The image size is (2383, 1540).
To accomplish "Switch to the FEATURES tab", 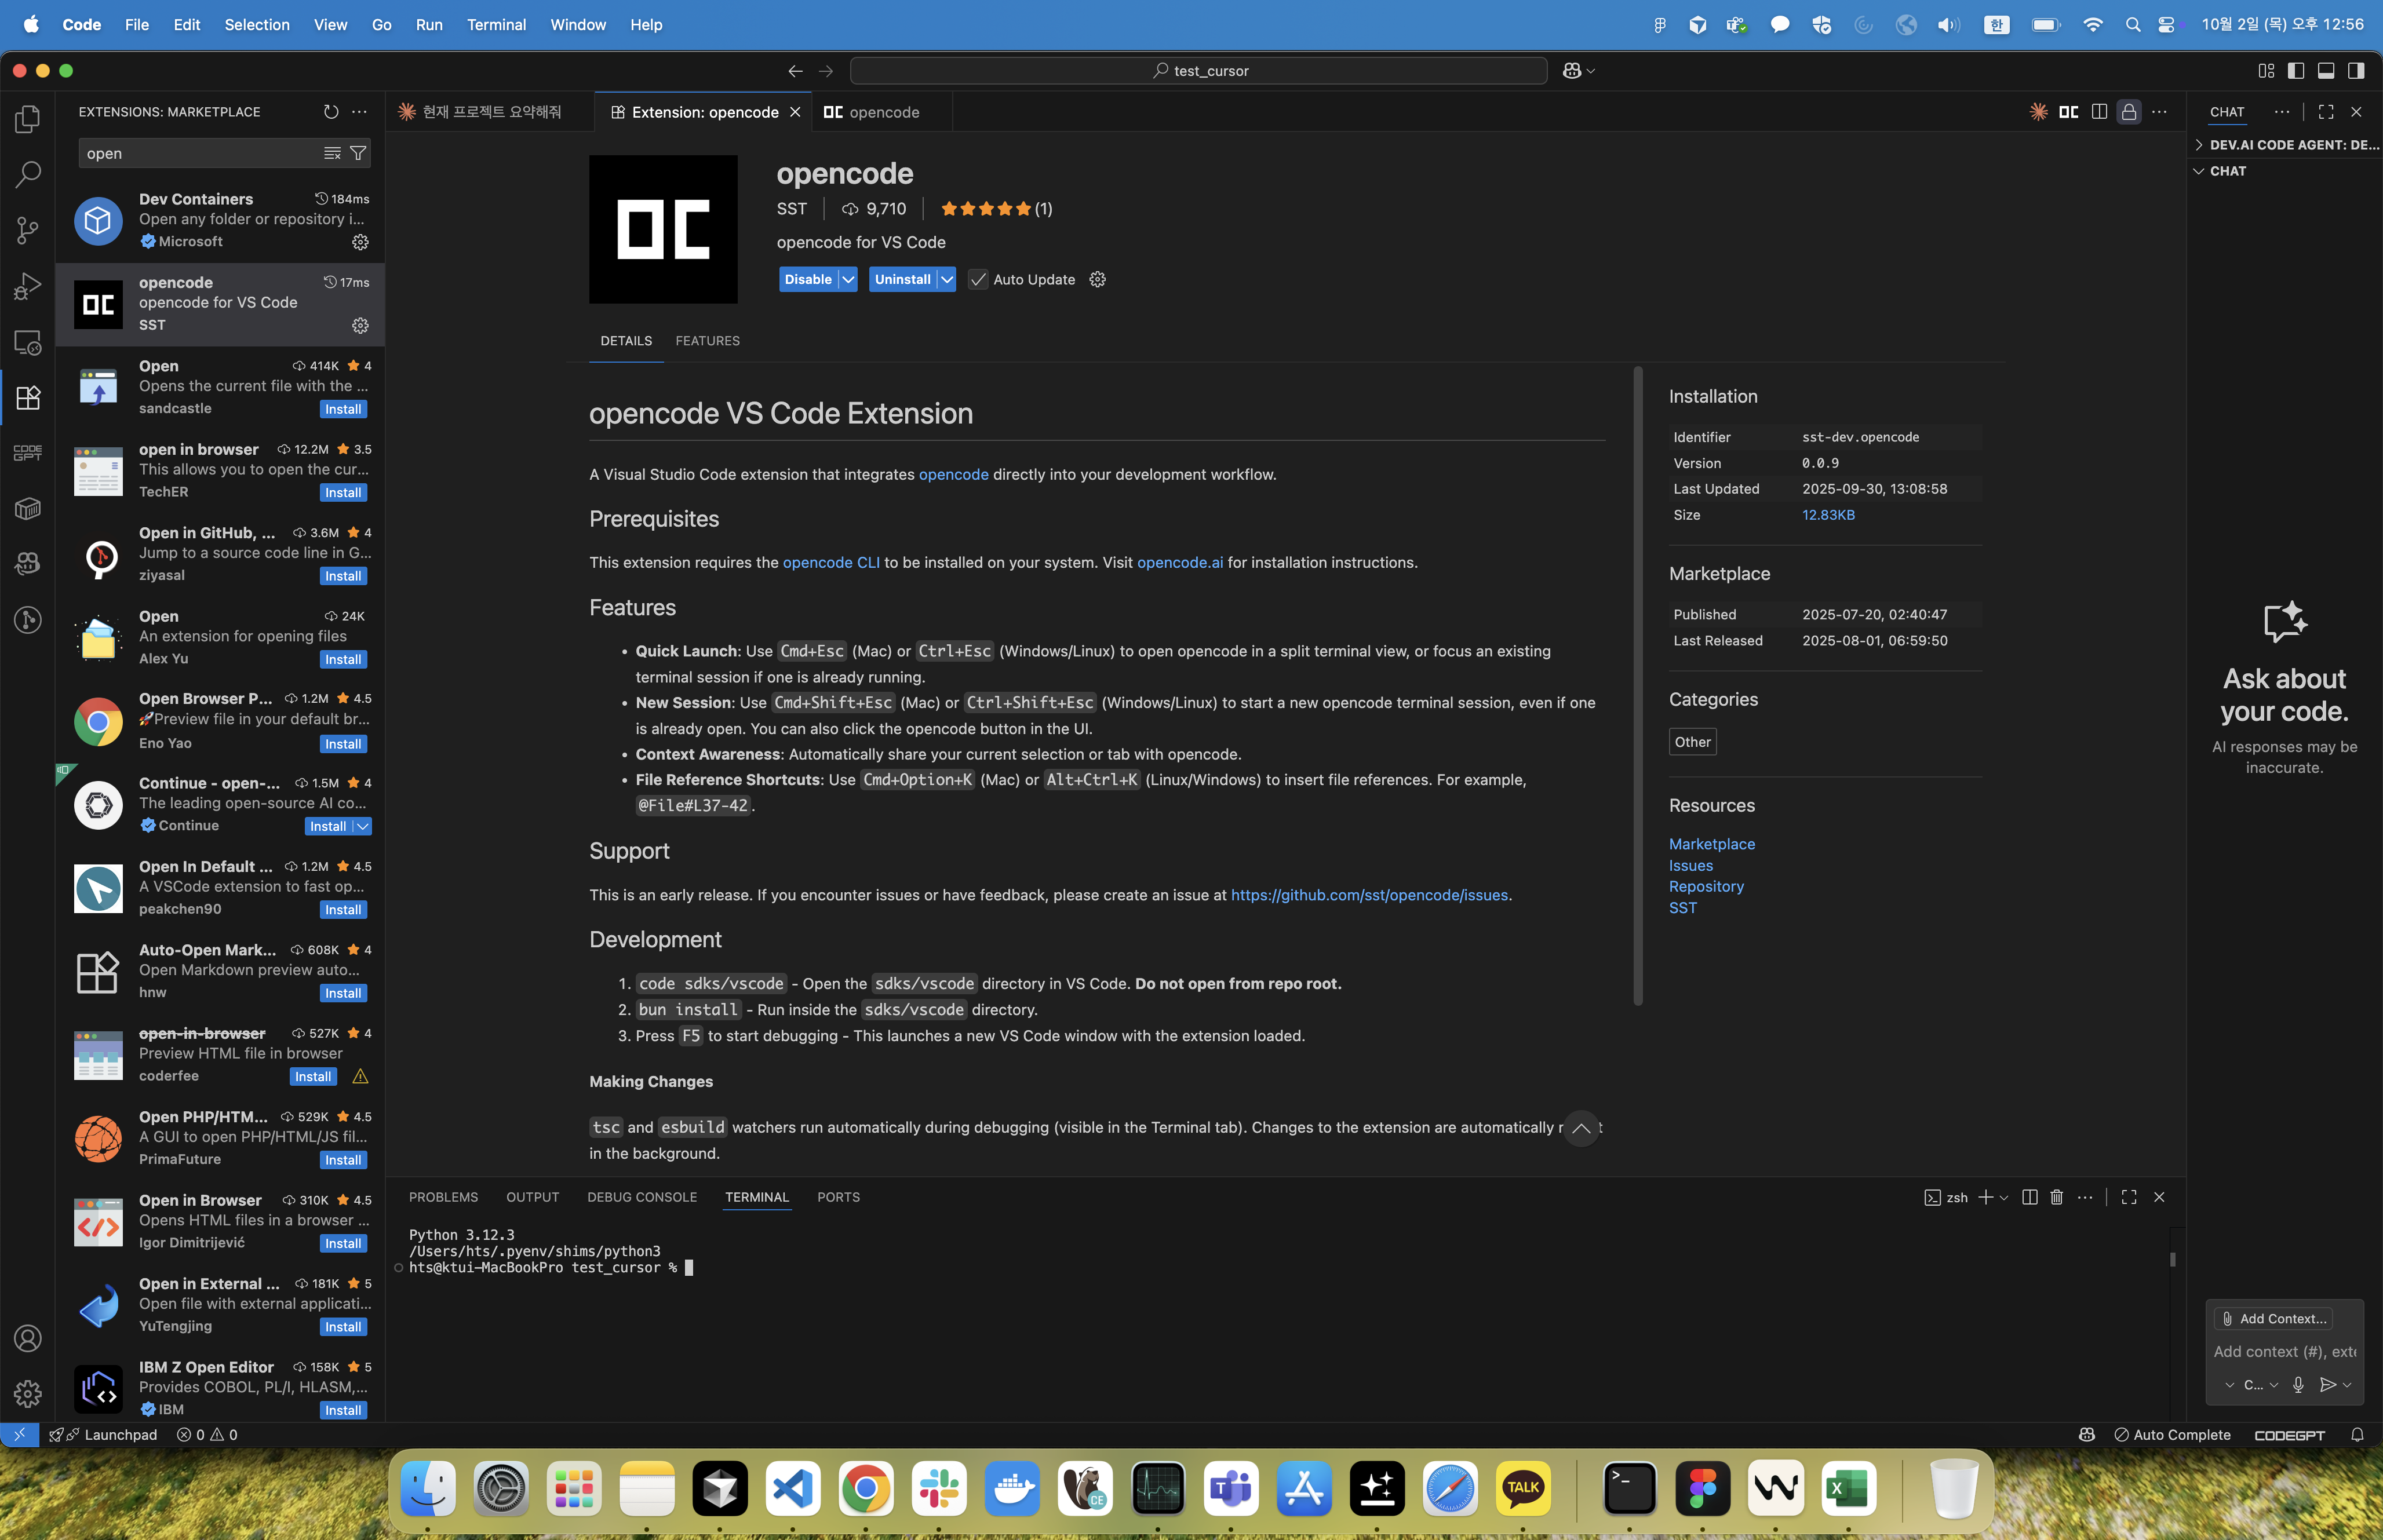I will tap(708, 341).
